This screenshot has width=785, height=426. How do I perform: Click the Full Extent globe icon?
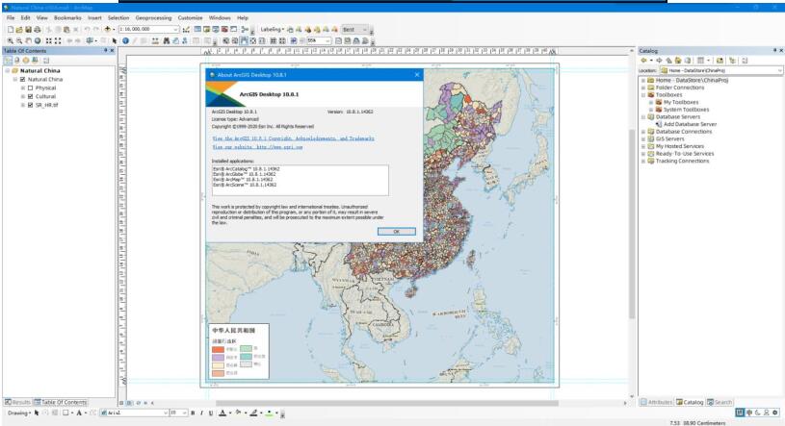pos(37,41)
